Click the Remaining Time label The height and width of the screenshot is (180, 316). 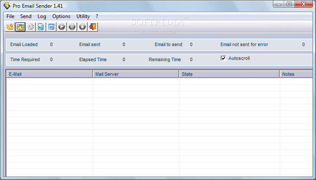(165, 59)
